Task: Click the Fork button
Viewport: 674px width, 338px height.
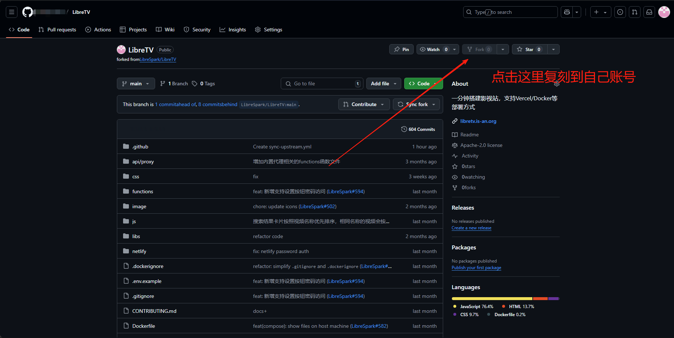Action: tap(480, 49)
